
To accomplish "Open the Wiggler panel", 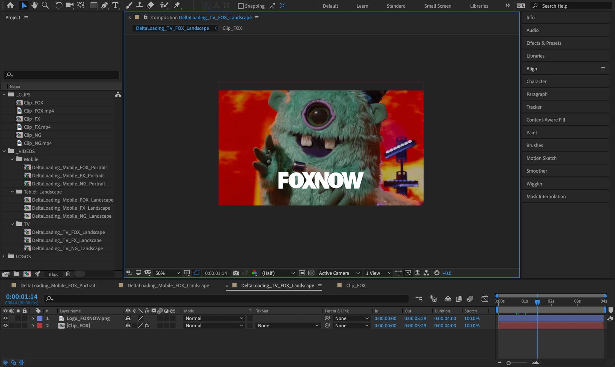I will [534, 183].
